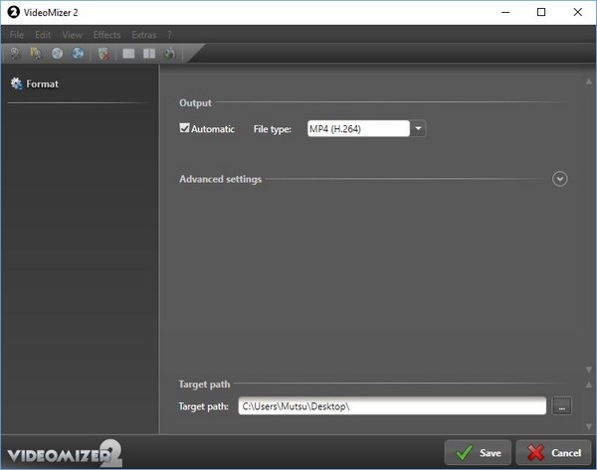597x470 pixels.
Task: Select the split-view layout toolbar icon
Action: (x=149, y=54)
